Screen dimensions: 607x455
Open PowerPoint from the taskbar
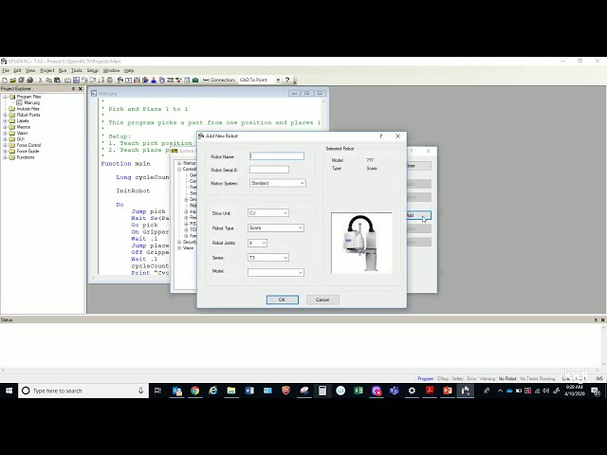[448, 391]
